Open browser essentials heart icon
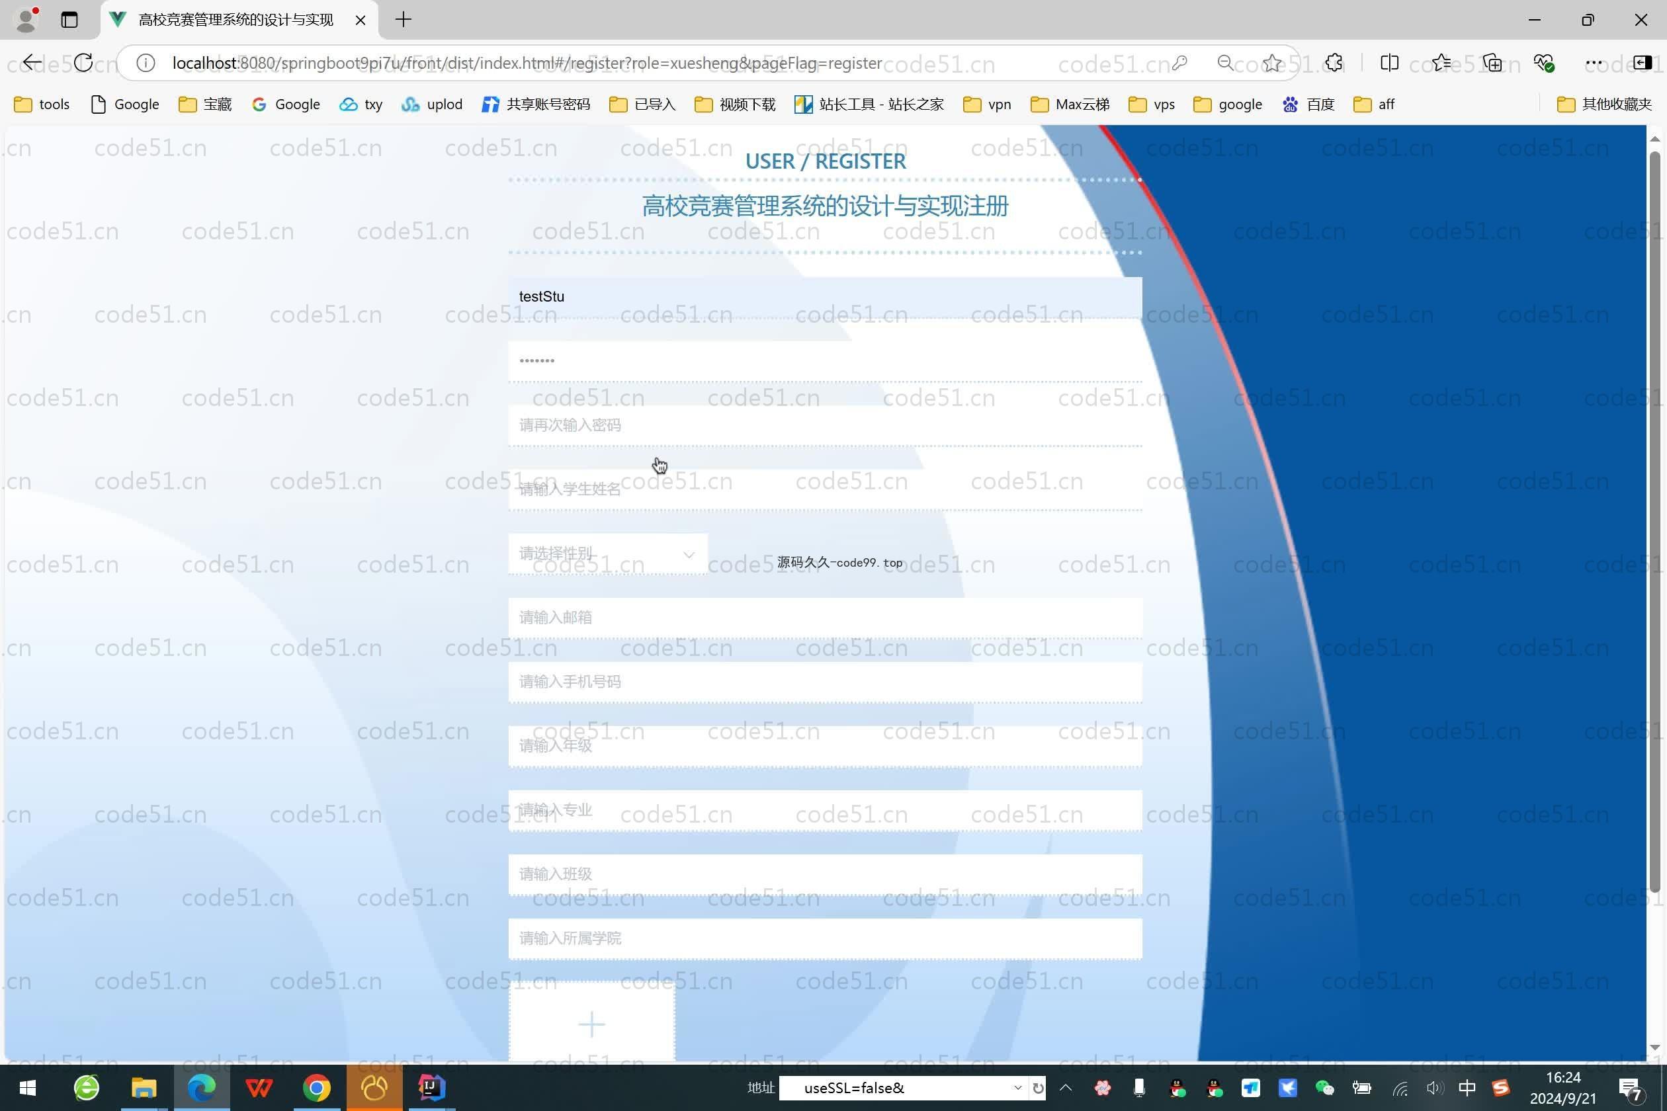The image size is (1667, 1111). [x=1544, y=63]
